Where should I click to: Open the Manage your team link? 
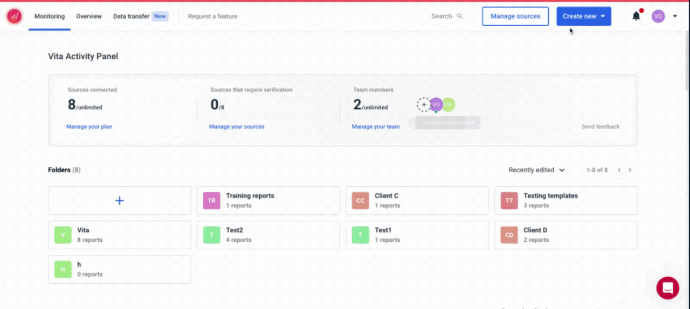(x=376, y=127)
